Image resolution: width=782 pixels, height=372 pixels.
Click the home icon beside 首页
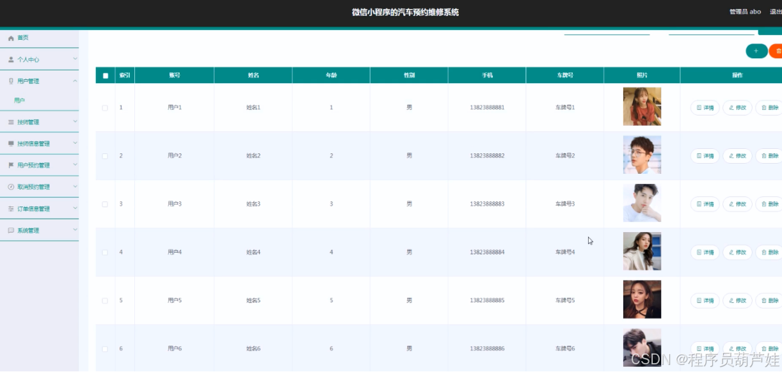pos(11,38)
